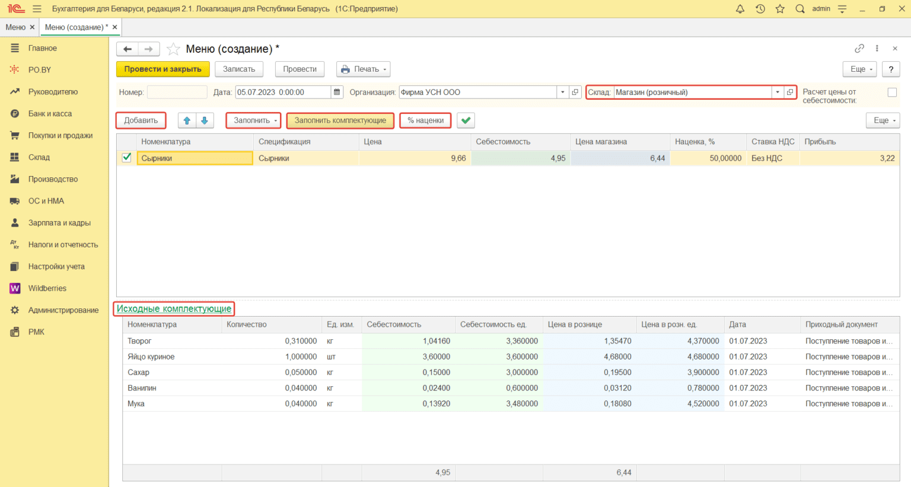
Task: Open the Печать dropdown menu
Action: click(x=364, y=69)
